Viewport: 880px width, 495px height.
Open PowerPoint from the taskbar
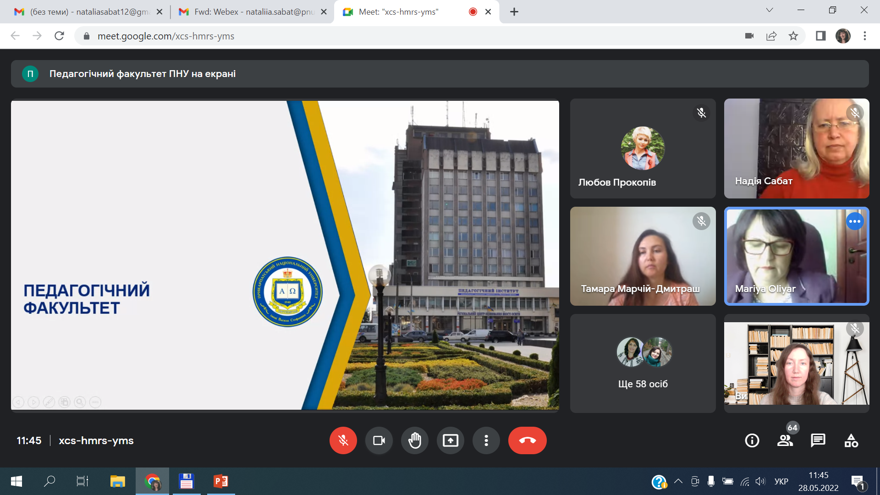[x=221, y=481]
